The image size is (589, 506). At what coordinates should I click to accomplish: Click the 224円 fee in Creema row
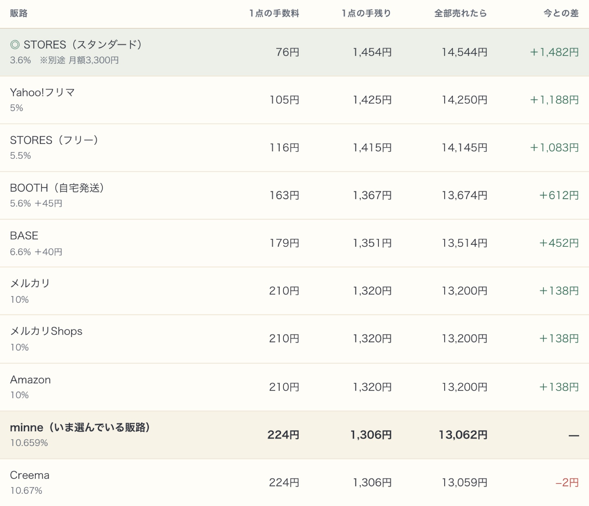[284, 482]
